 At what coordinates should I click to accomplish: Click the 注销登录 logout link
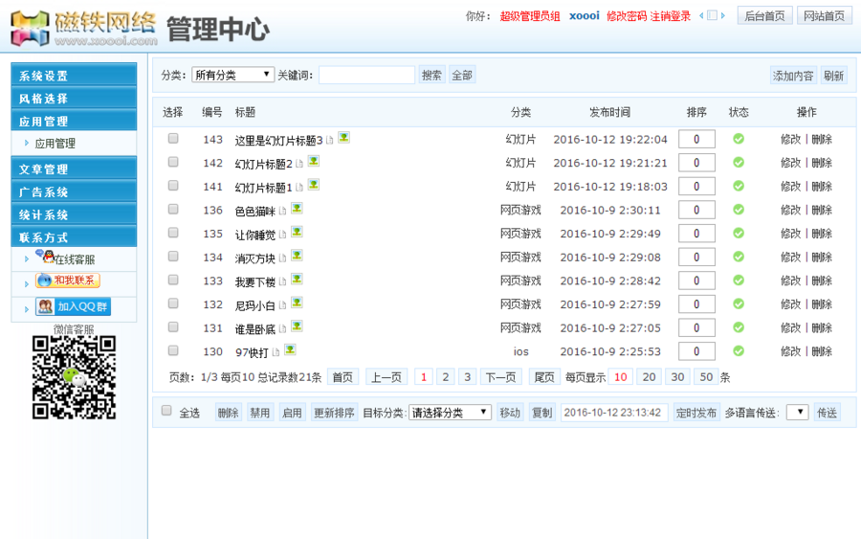[671, 16]
